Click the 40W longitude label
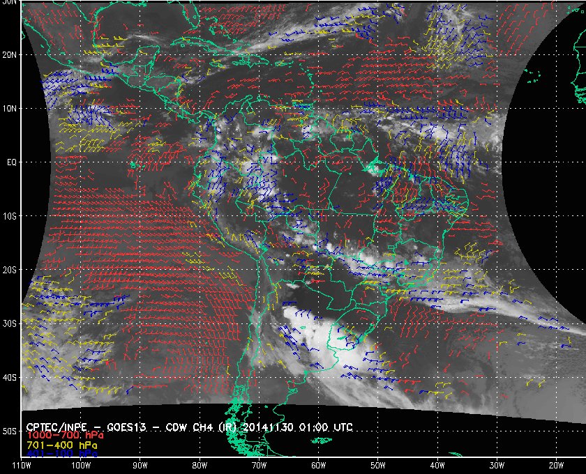586x474 pixels. point(437,466)
